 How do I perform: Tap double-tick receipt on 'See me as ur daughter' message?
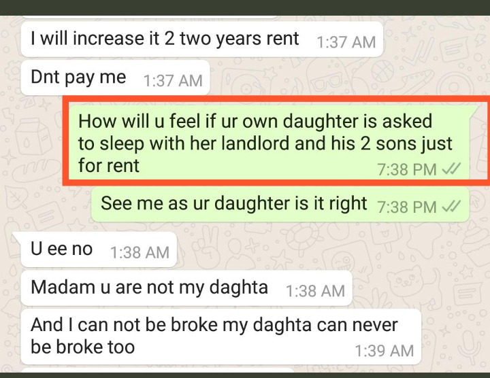451,207
